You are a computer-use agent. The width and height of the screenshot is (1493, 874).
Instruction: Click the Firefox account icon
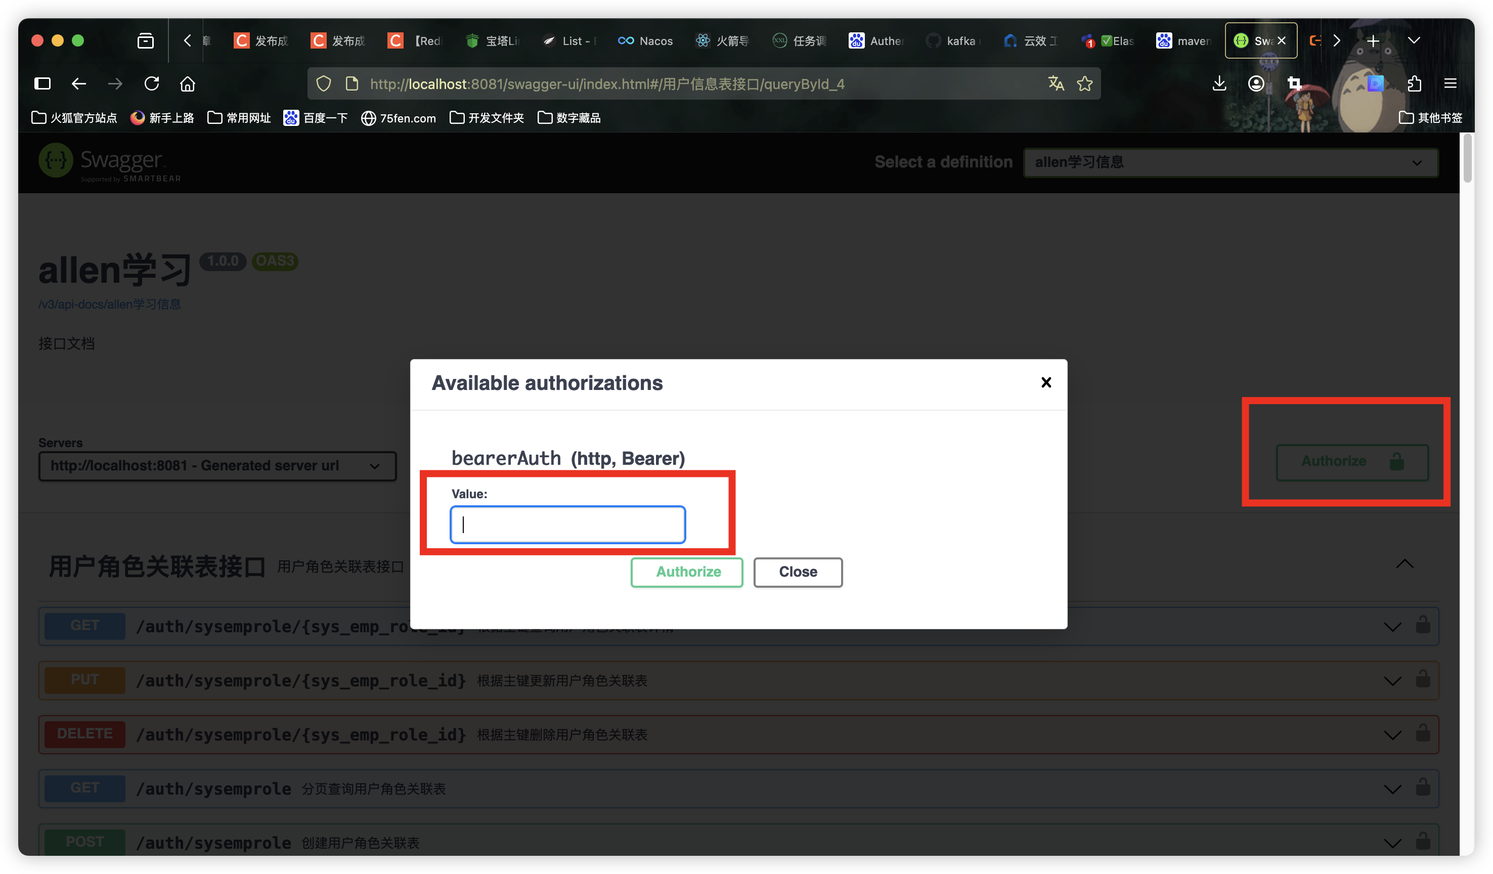1255,83
